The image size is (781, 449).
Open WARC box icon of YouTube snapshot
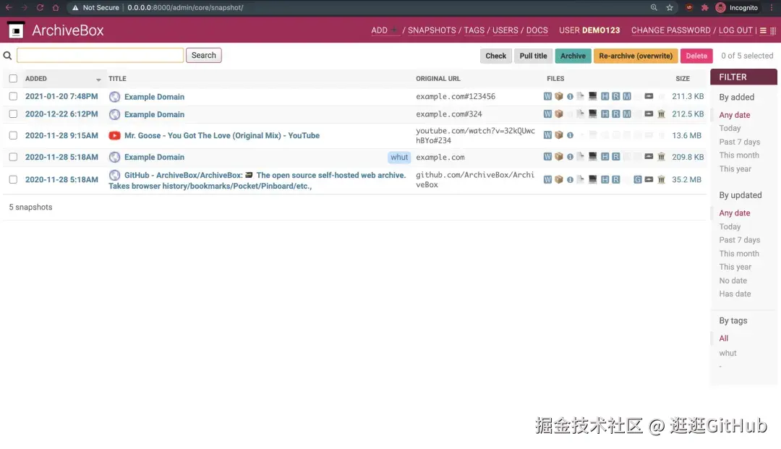point(559,135)
